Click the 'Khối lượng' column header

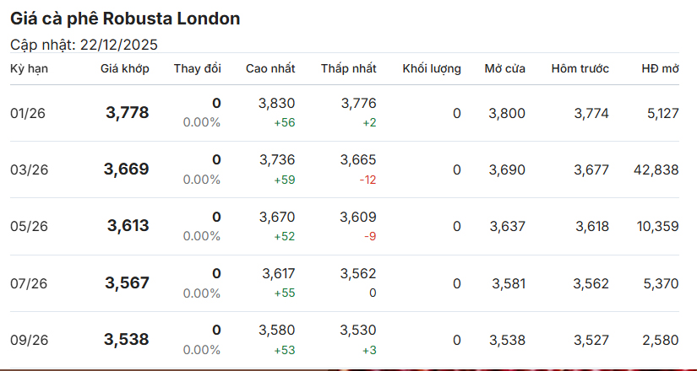click(x=432, y=68)
